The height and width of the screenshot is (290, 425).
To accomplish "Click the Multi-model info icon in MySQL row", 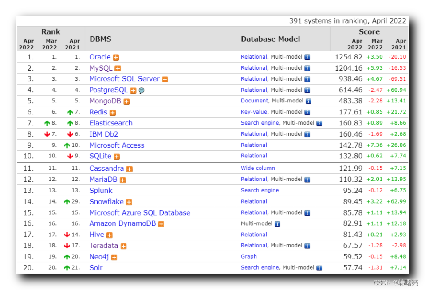I will pos(307,68).
